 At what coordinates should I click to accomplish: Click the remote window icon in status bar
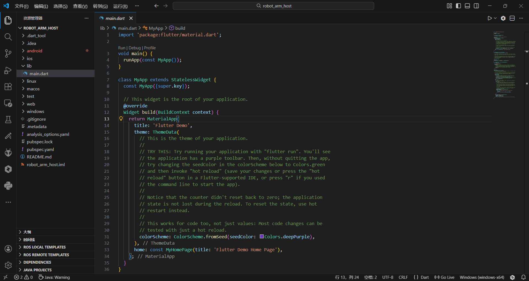[6, 277]
